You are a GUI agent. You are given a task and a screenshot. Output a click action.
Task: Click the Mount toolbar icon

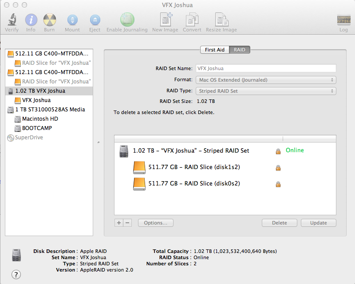pyautogui.click(x=72, y=20)
